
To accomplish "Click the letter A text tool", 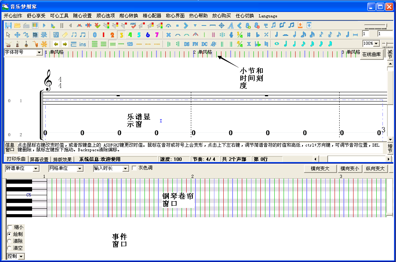I will point(231,25).
